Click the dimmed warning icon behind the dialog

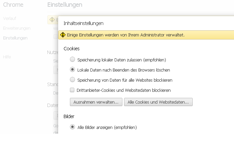(x=52, y=20)
